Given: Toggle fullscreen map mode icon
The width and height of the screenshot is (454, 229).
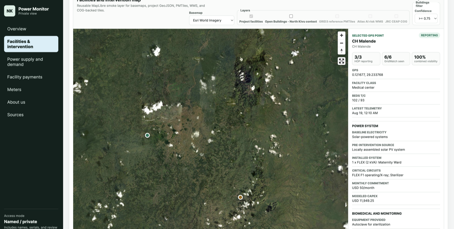Looking at the screenshot, I should tap(341, 61).
